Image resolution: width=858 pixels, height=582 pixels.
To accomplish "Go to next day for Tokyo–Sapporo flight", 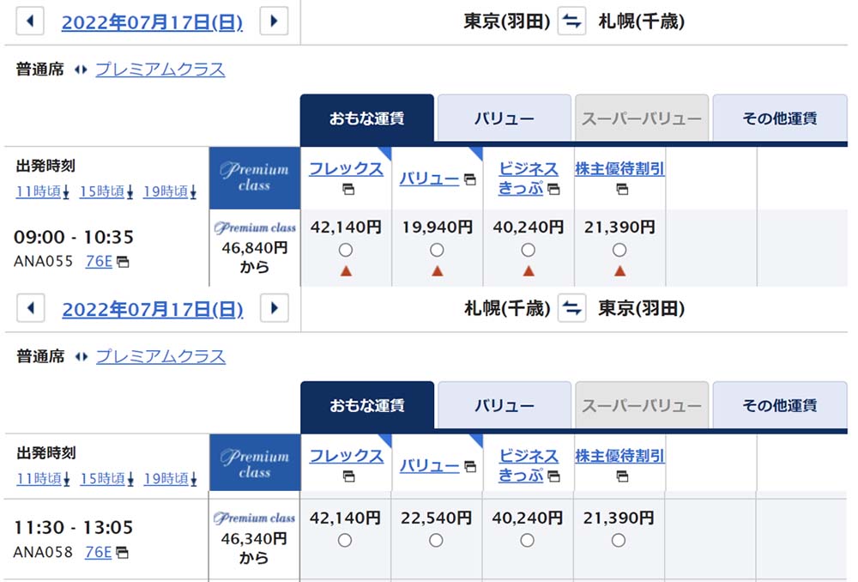I will click(275, 21).
